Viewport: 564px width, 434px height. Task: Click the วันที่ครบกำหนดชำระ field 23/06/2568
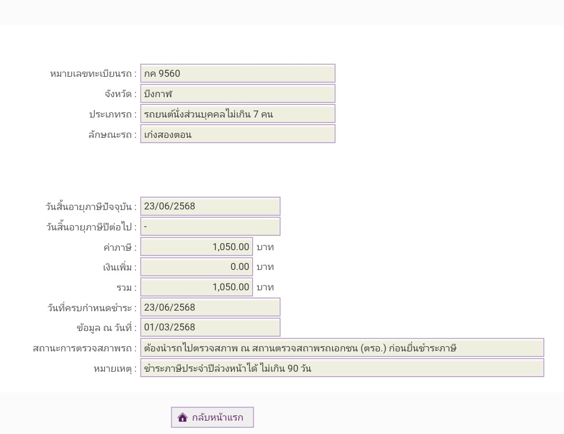click(x=210, y=307)
